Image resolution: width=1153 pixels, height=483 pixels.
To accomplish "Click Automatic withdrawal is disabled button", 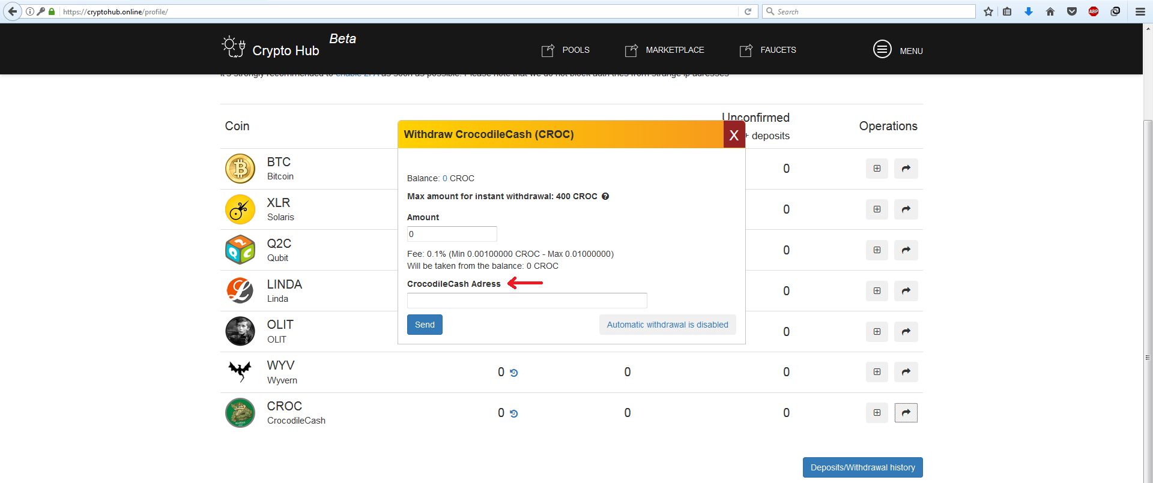I will (x=667, y=325).
